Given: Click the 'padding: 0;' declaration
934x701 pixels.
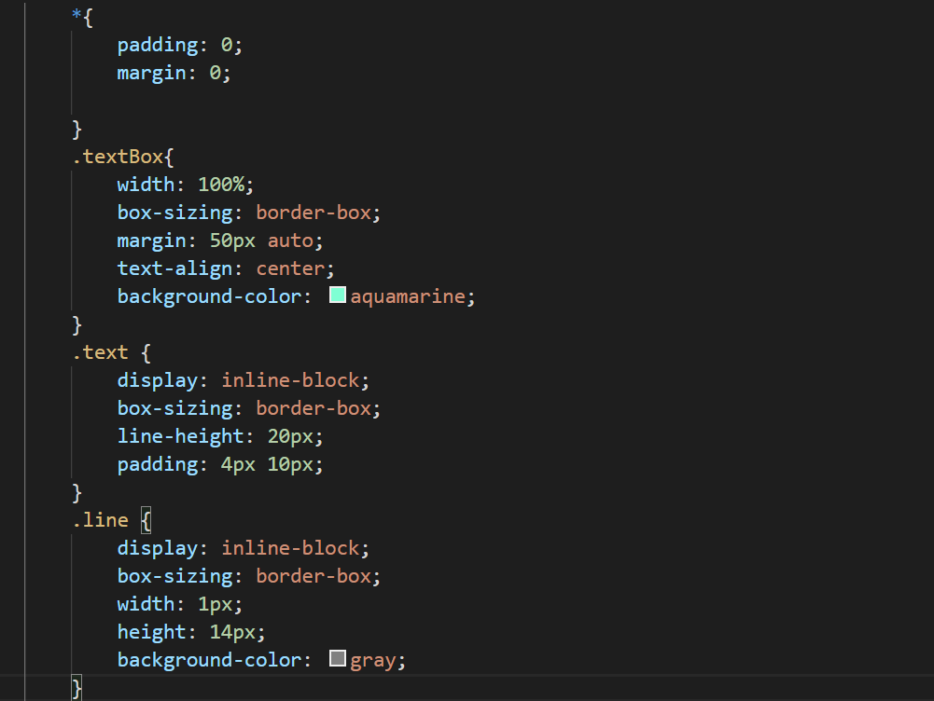Looking at the screenshot, I should click(x=180, y=46).
